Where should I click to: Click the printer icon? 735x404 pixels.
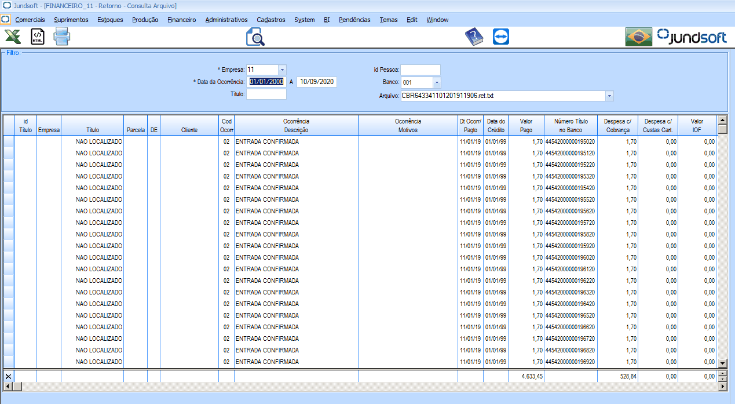click(x=62, y=38)
